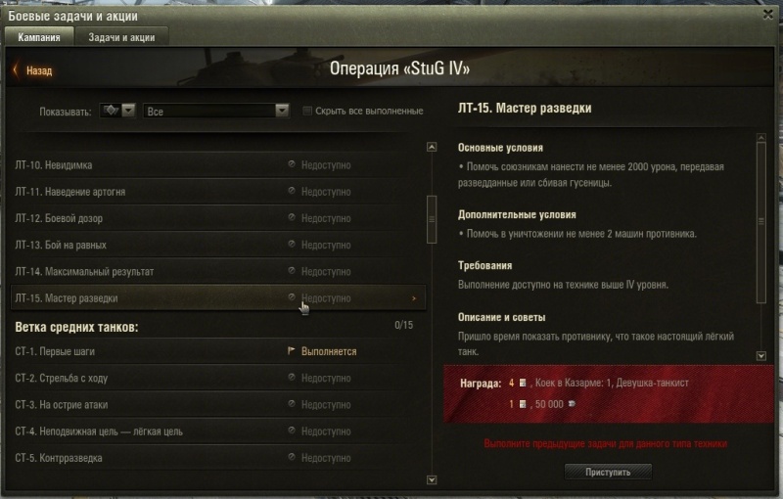Click the Все dropdown arrow button

pos(282,111)
